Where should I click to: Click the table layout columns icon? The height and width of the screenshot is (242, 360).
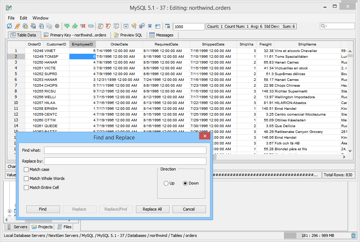(x=158, y=26)
